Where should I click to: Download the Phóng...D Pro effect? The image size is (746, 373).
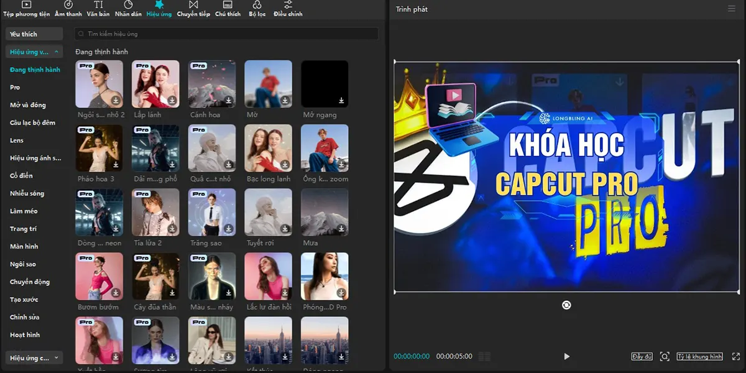point(341,293)
